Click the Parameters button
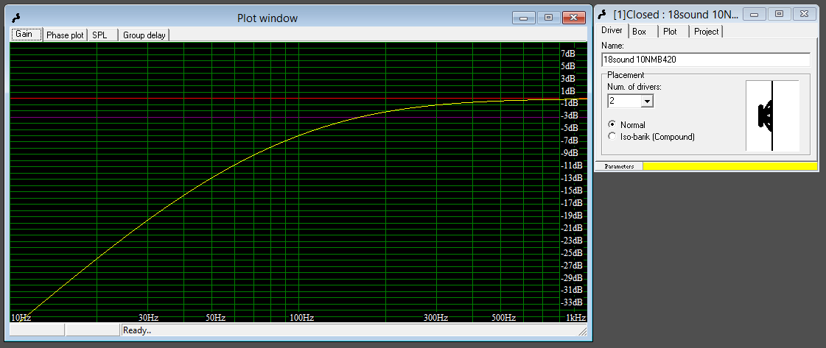 click(x=619, y=166)
